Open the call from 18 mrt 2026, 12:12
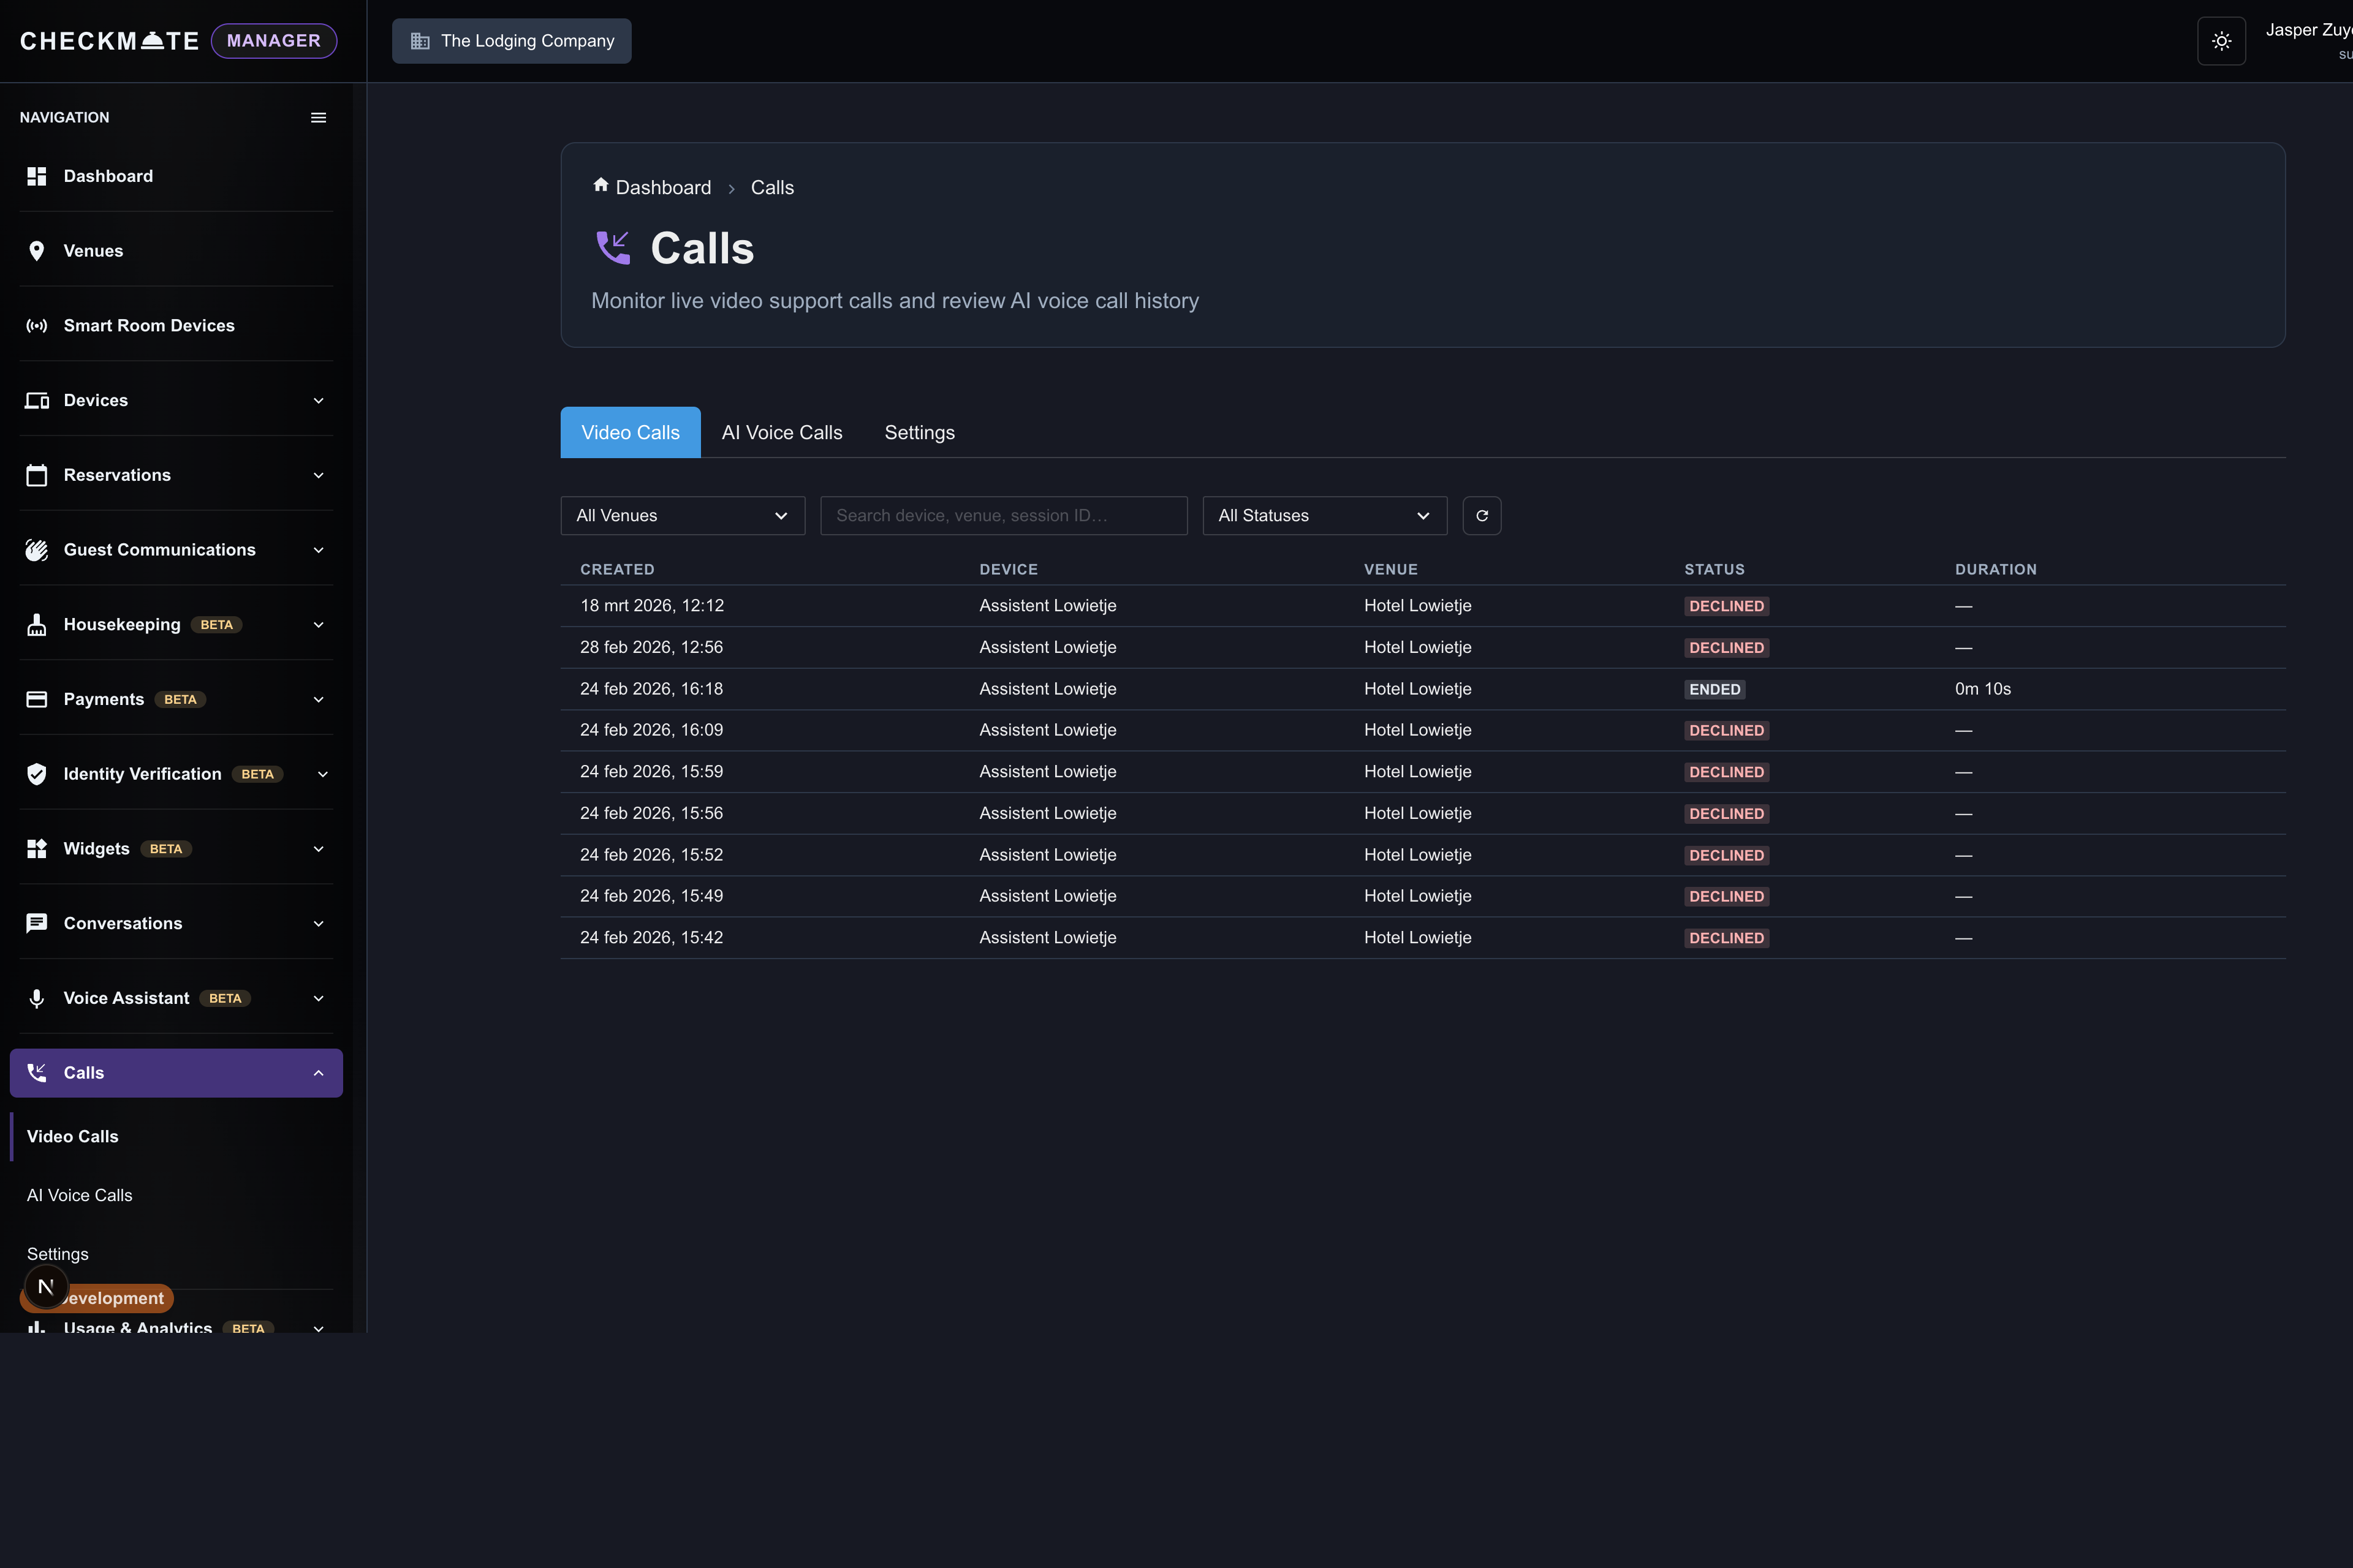The image size is (2353, 1568). tap(1423, 606)
